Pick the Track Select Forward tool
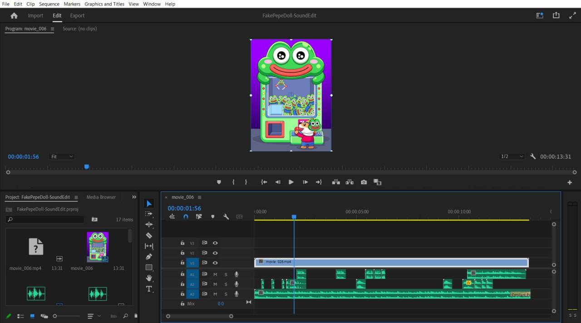581x323 pixels. 149,214
